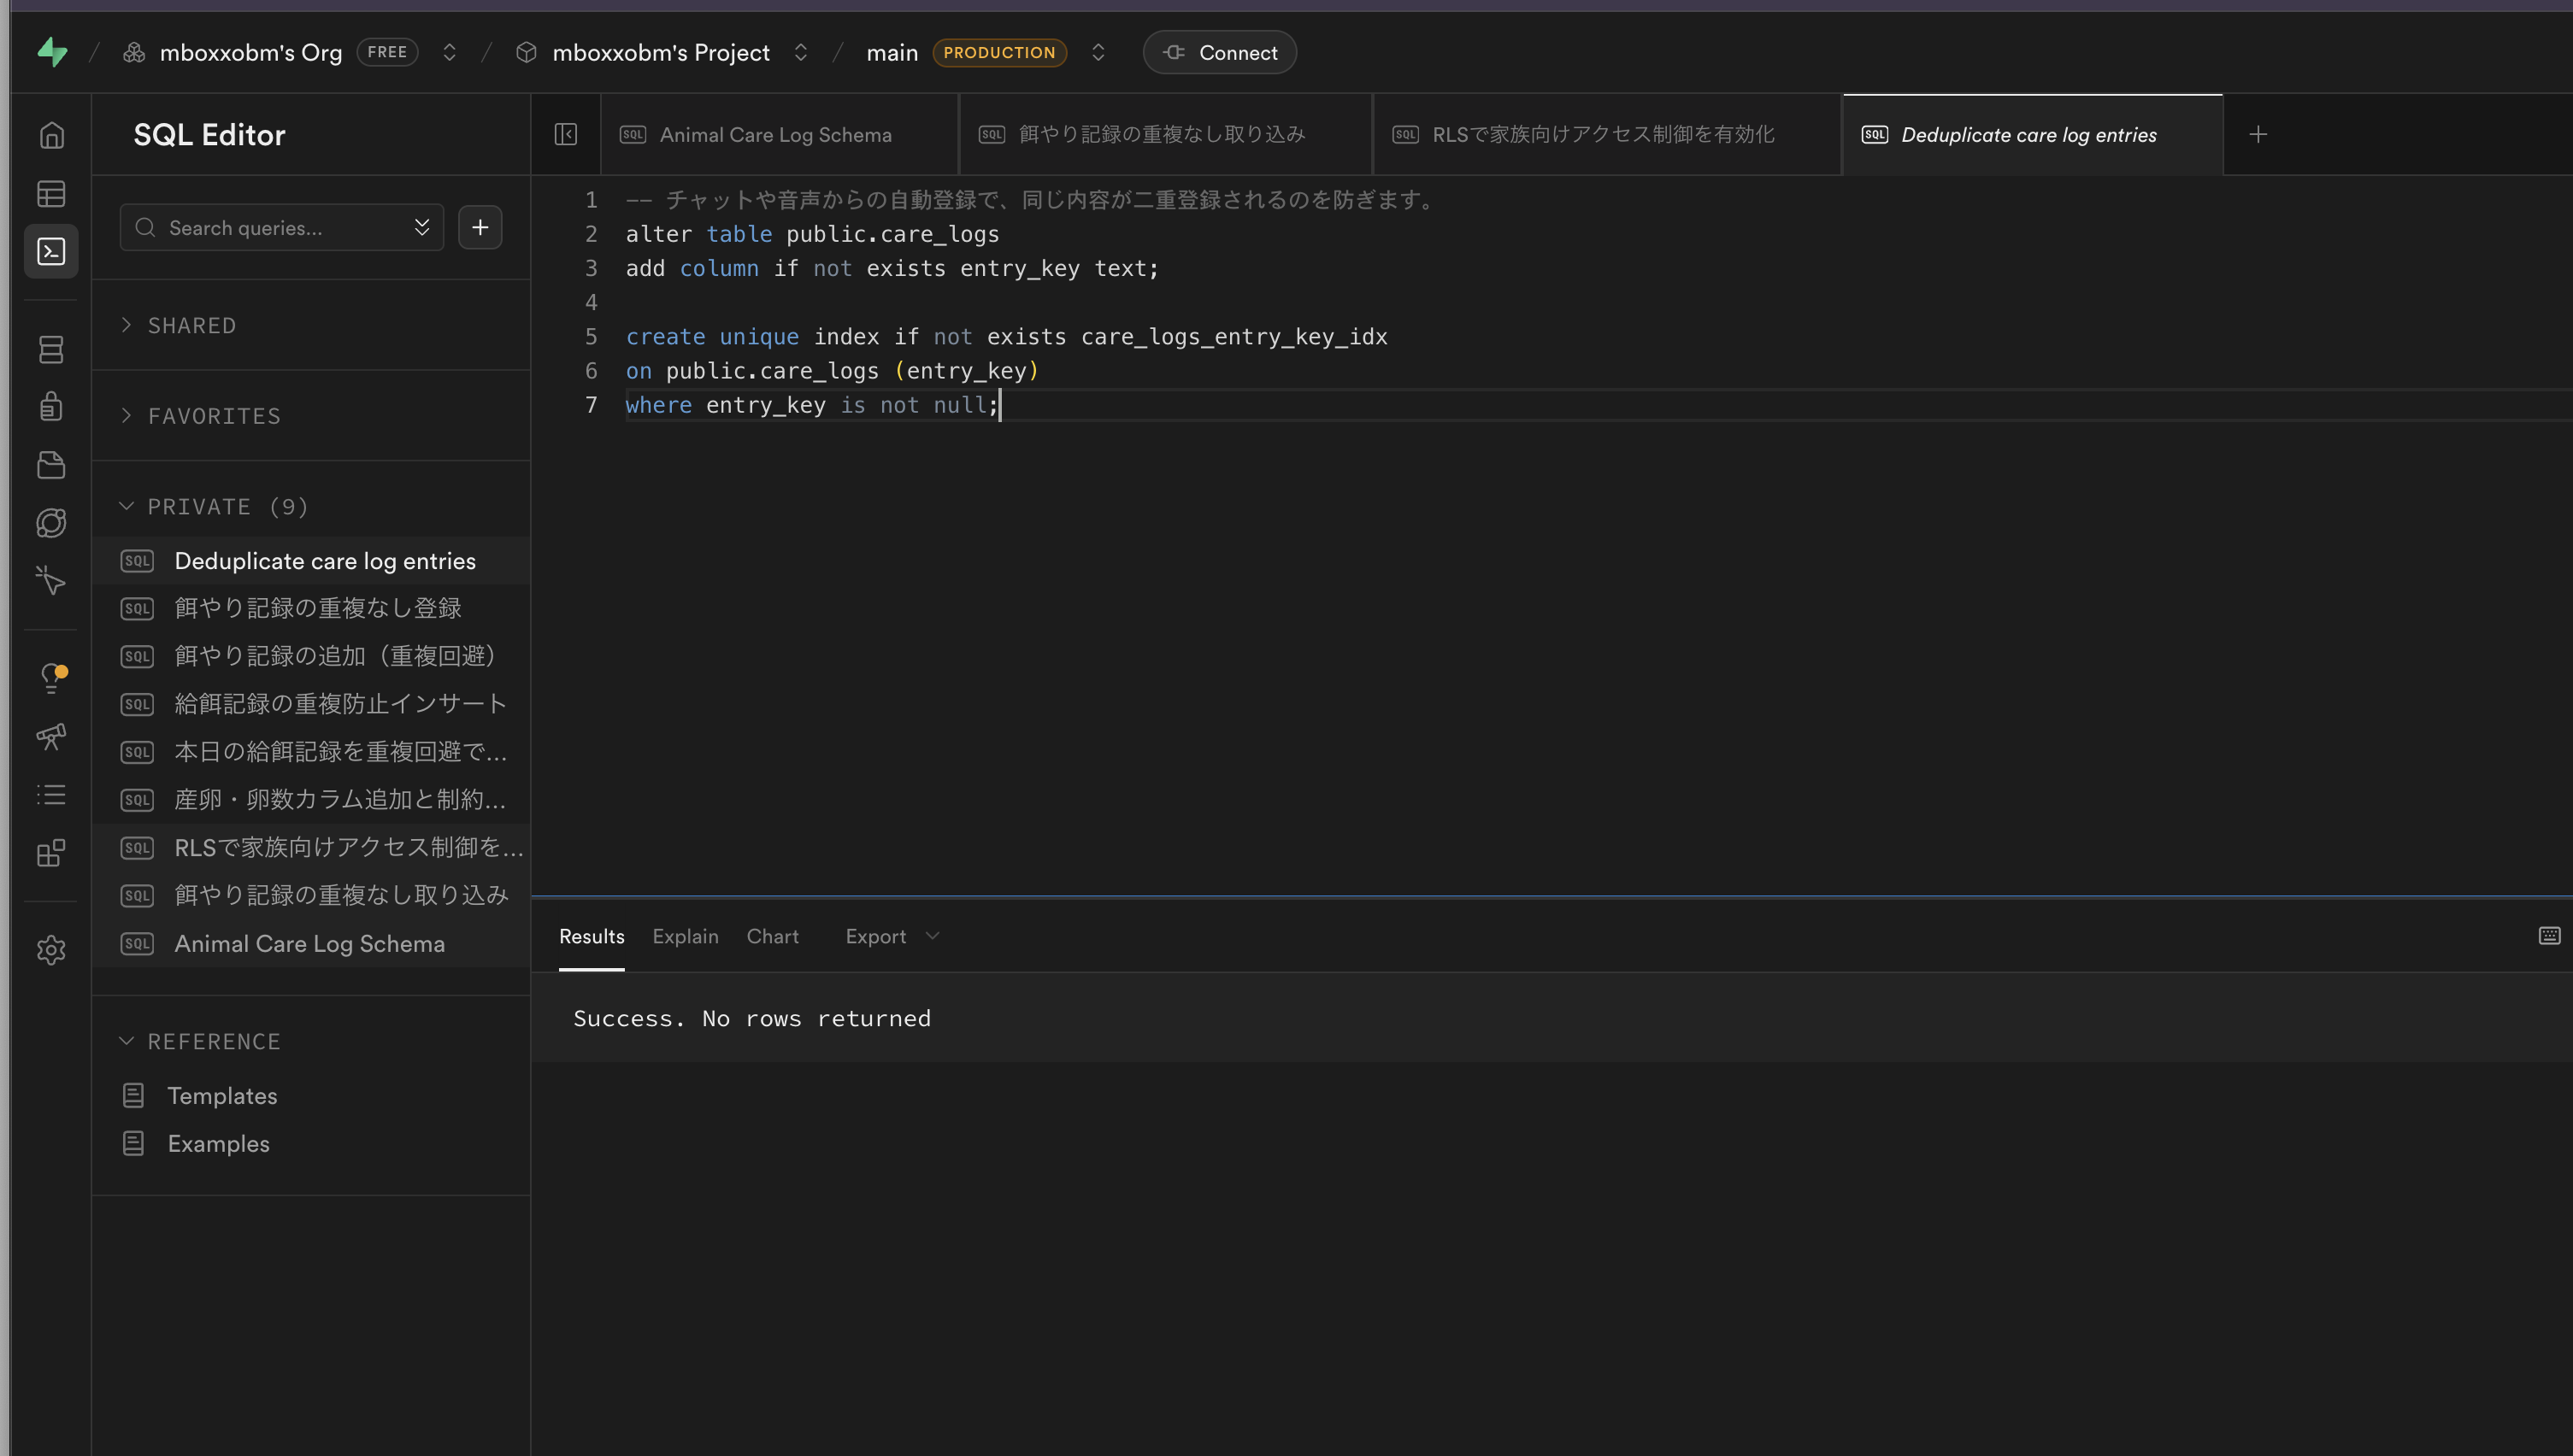This screenshot has width=2573, height=1456.
Task: Open the Authentication lock icon
Action: pyautogui.click(x=51, y=407)
